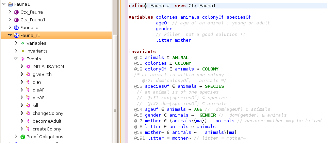Viewport: 327px width, 143px height.
Task: Select the changeColony event
Action: pos(48,114)
